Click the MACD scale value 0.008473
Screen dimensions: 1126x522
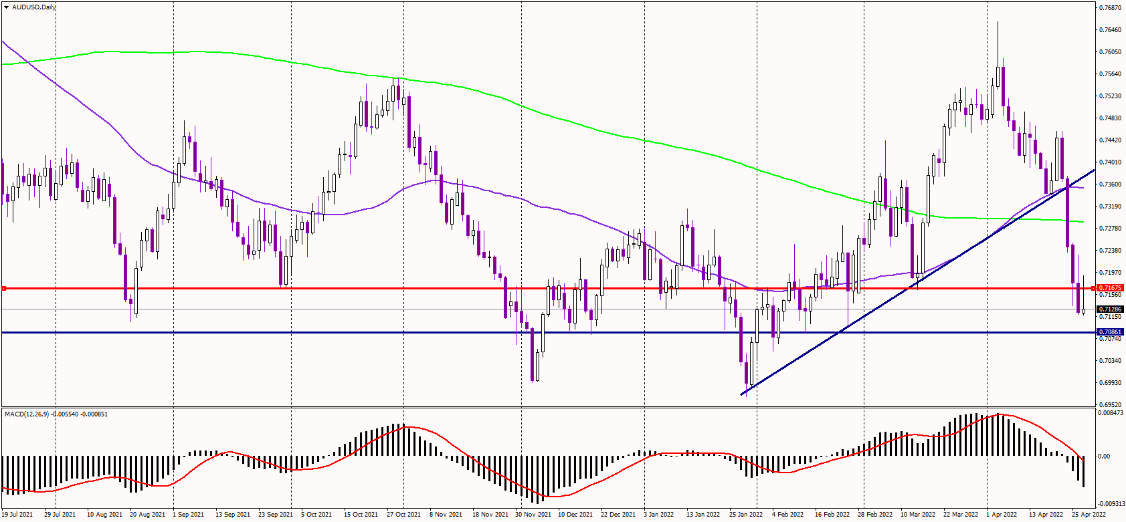point(1111,413)
